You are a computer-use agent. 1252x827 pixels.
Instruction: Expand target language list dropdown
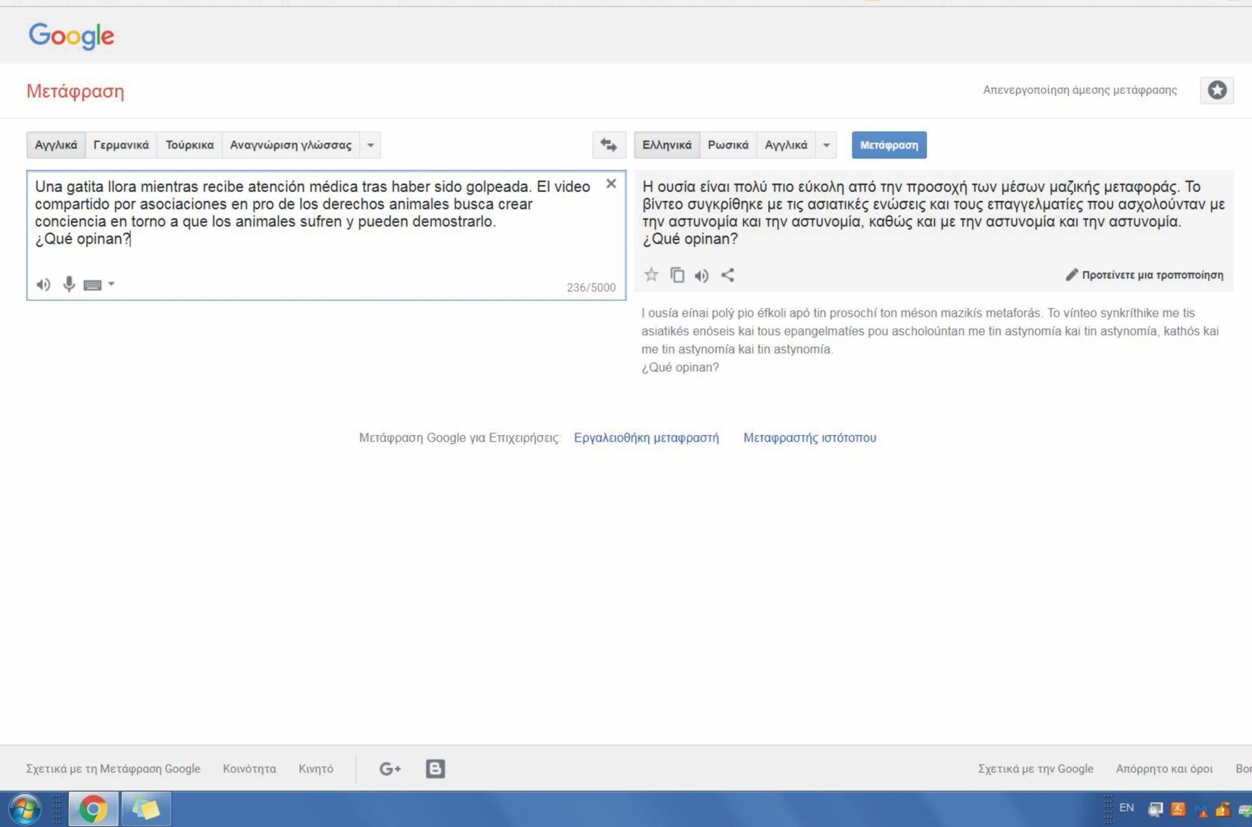(826, 145)
